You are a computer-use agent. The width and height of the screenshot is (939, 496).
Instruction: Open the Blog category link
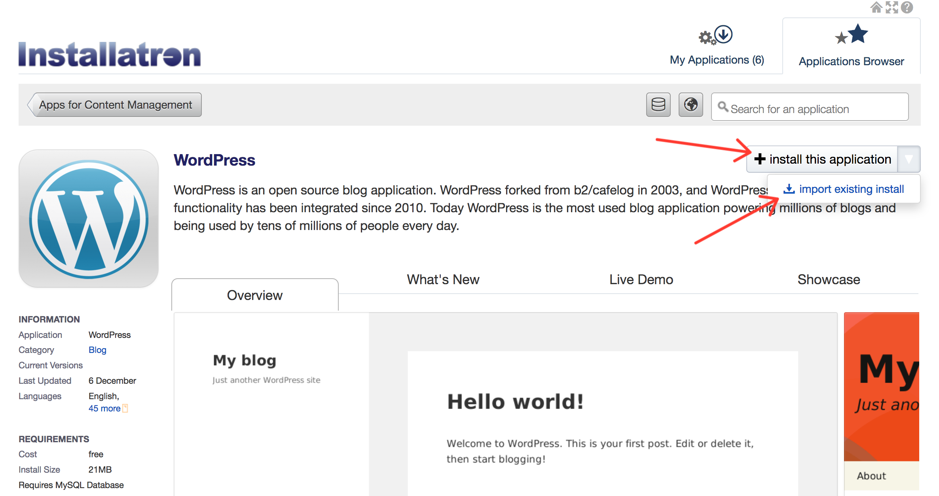[x=97, y=350]
